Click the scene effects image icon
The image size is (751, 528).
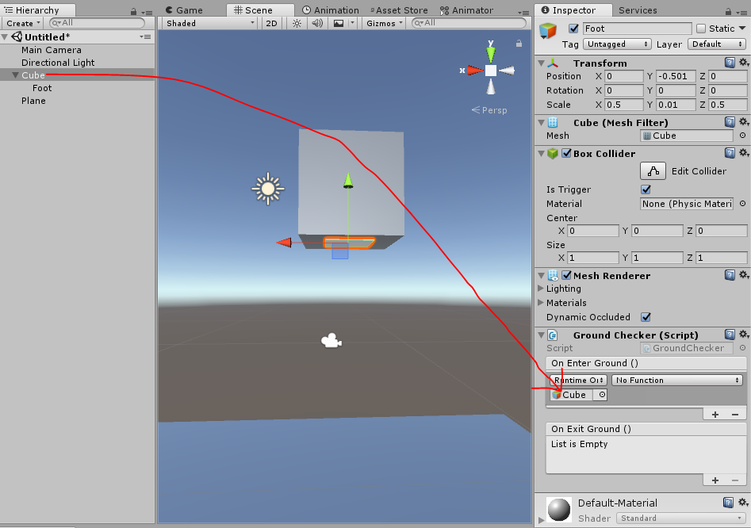click(338, 23)
